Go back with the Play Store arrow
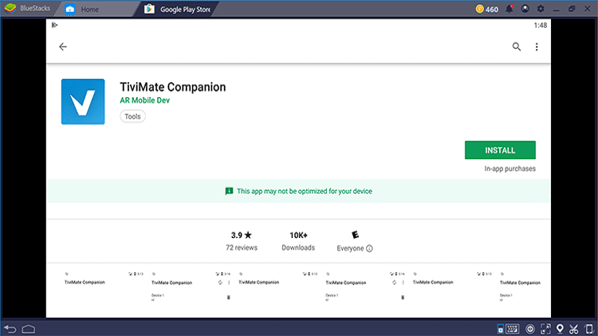This screenshot has height=336, width=598. coord(63,46)
